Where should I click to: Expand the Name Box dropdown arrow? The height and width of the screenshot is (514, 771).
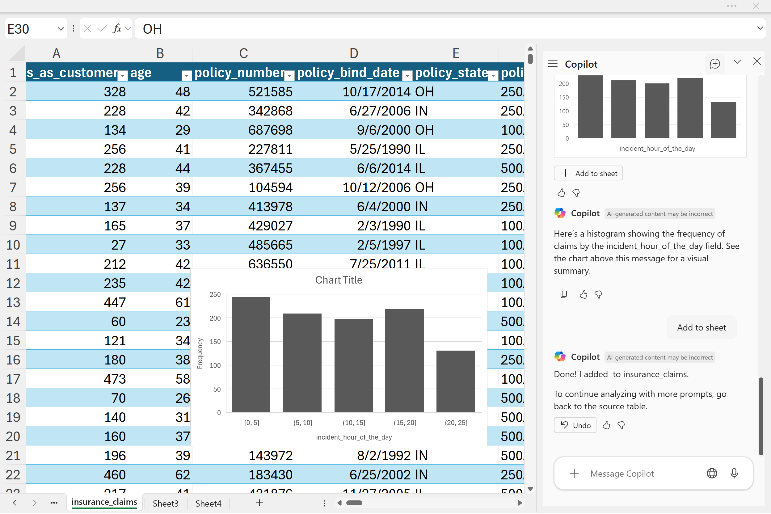[x=61, y=29]
